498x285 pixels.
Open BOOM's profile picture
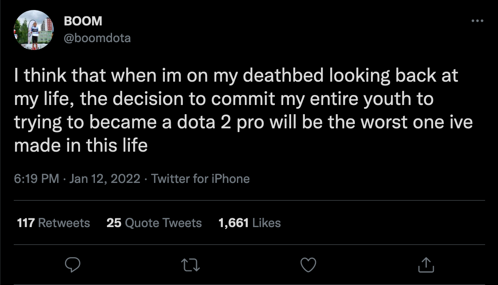point(34,30)
